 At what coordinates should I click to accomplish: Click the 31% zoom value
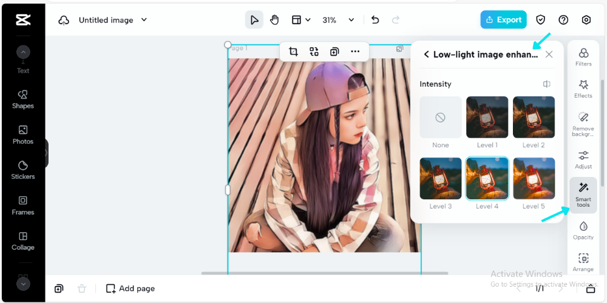(330, 20)
